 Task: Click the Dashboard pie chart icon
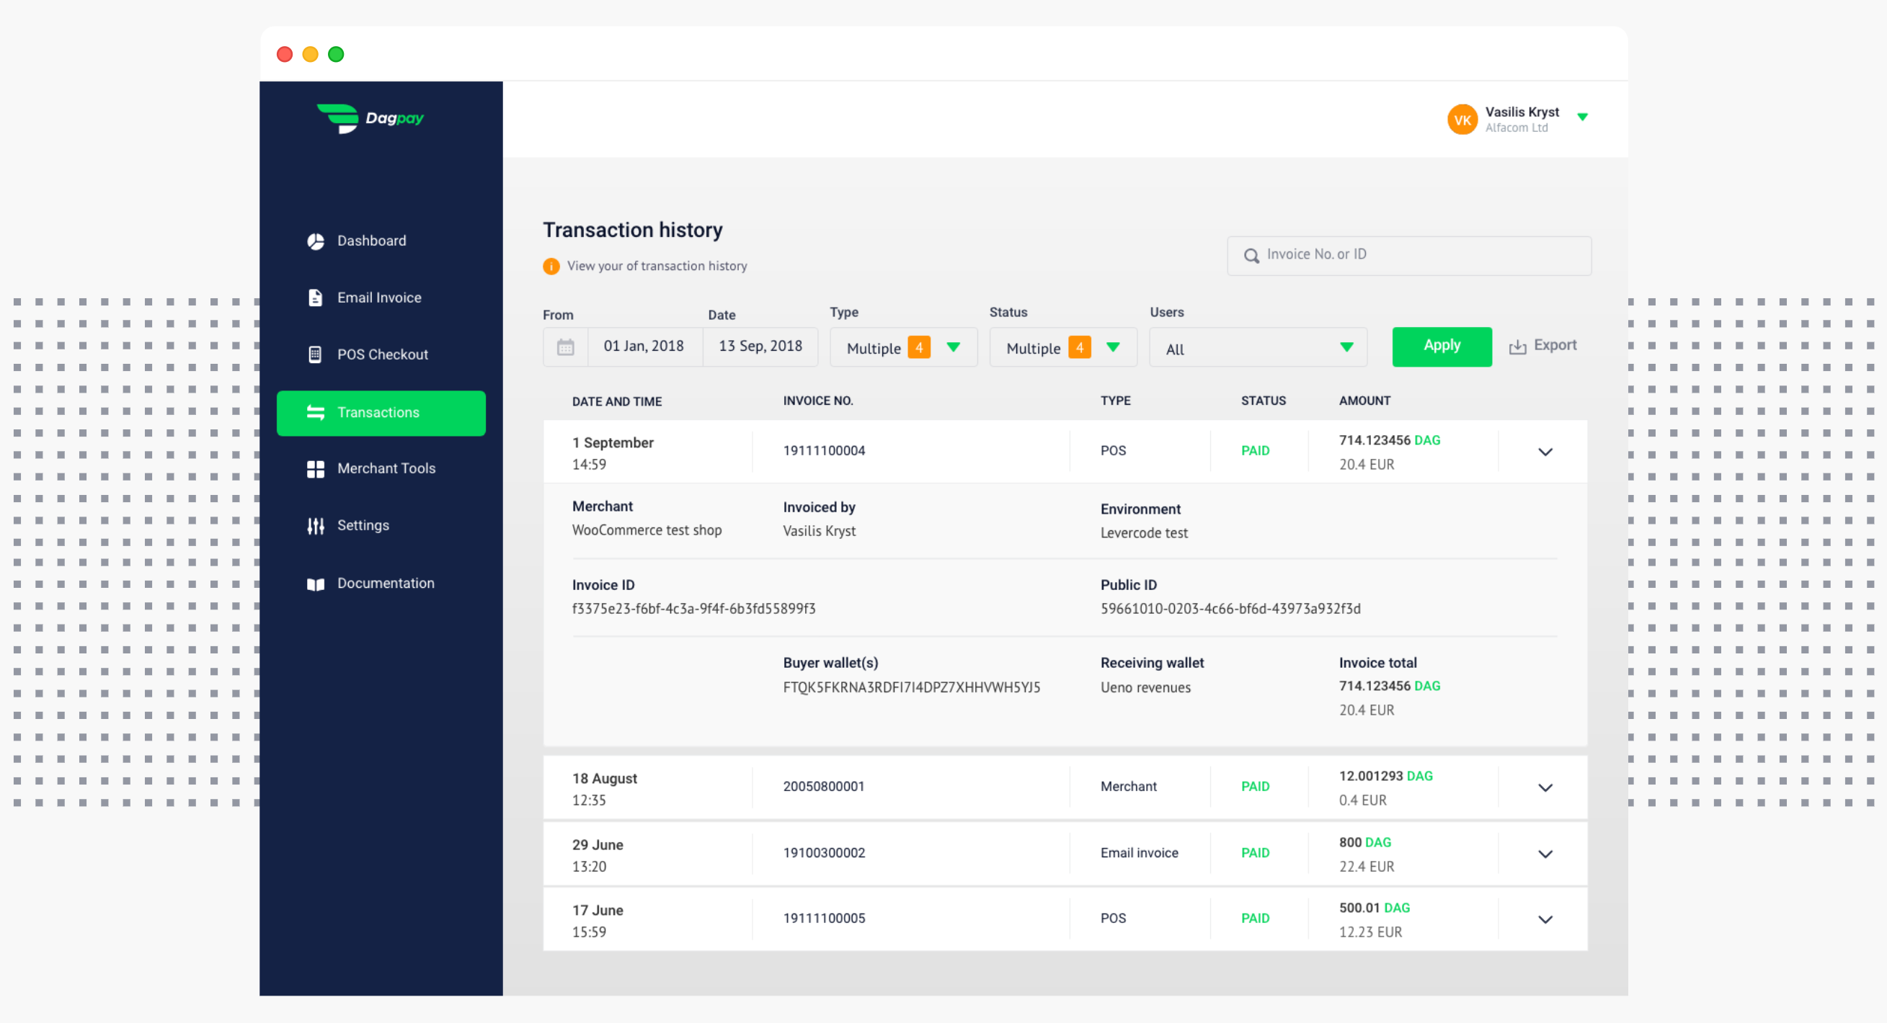[315, 241]
